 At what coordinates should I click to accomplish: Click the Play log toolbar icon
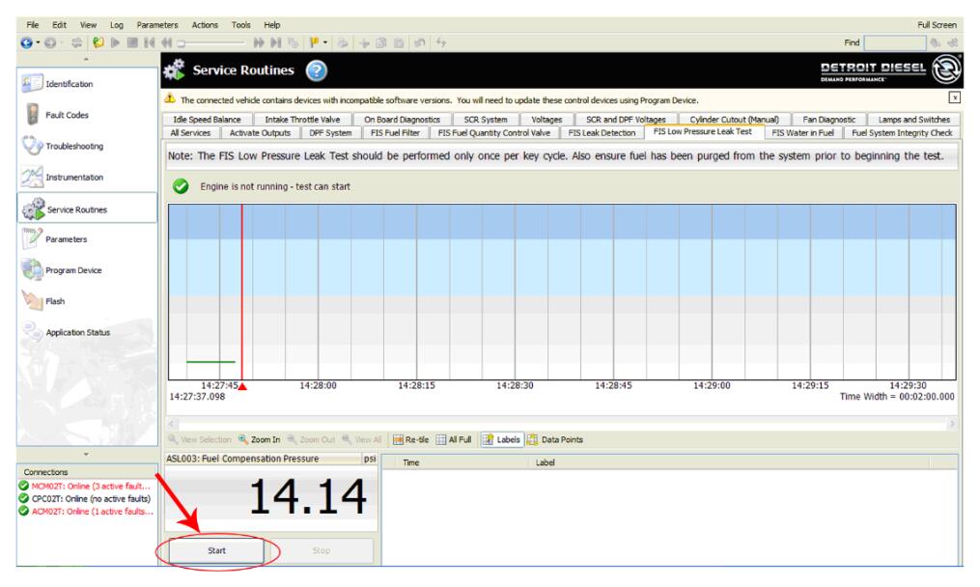click(116, 42)
